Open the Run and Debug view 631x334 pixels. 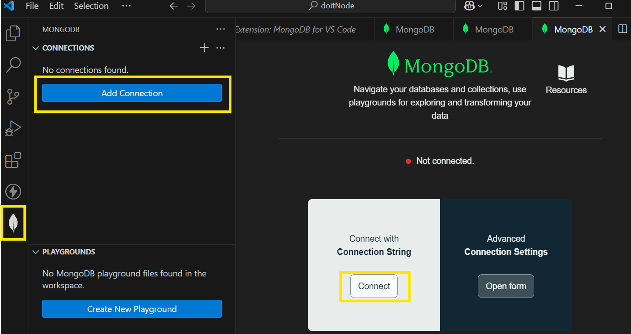point(13,128)
